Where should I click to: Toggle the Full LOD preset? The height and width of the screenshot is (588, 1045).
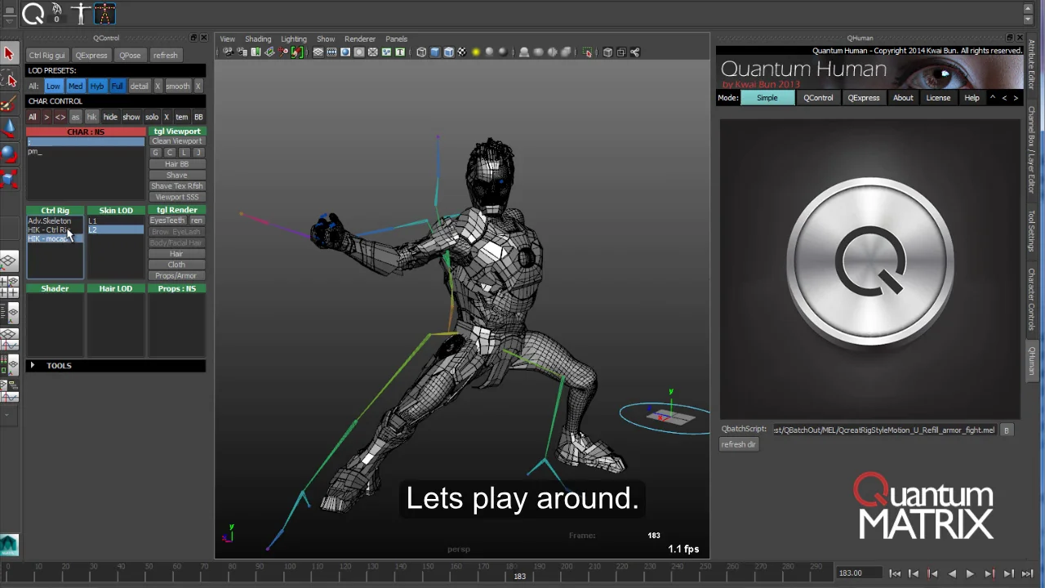pos(117,87)
